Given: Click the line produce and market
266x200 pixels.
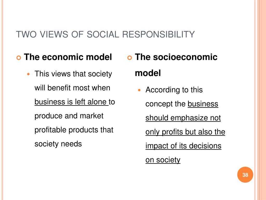Looking at the screenshot, I should 69,116.
